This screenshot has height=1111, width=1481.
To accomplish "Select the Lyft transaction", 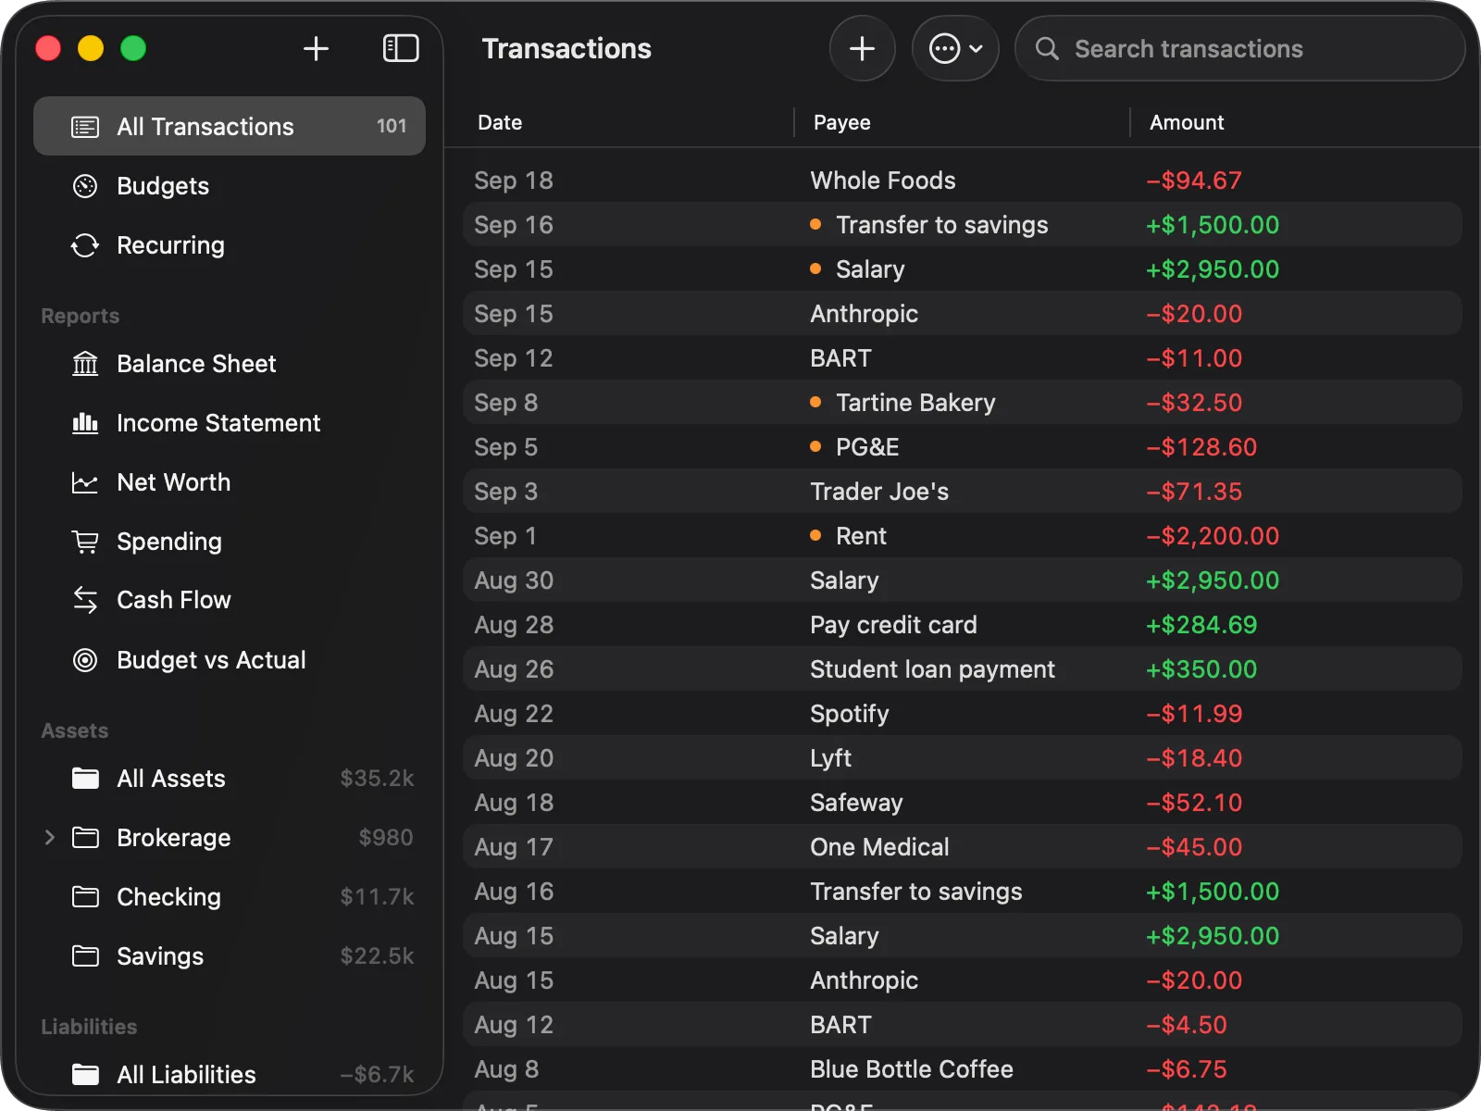I will [x=963, y=758].
